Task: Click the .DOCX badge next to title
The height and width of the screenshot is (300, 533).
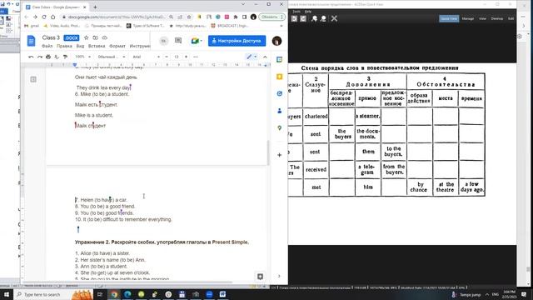Action: pyautogui.click(x=72, y=37)
